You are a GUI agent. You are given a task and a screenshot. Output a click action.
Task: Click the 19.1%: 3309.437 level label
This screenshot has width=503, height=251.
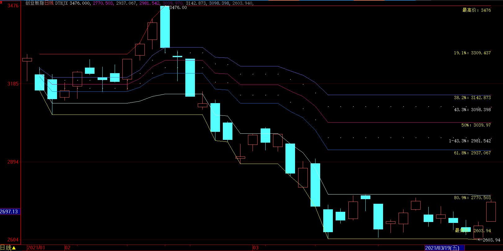(x=472, y=53)
